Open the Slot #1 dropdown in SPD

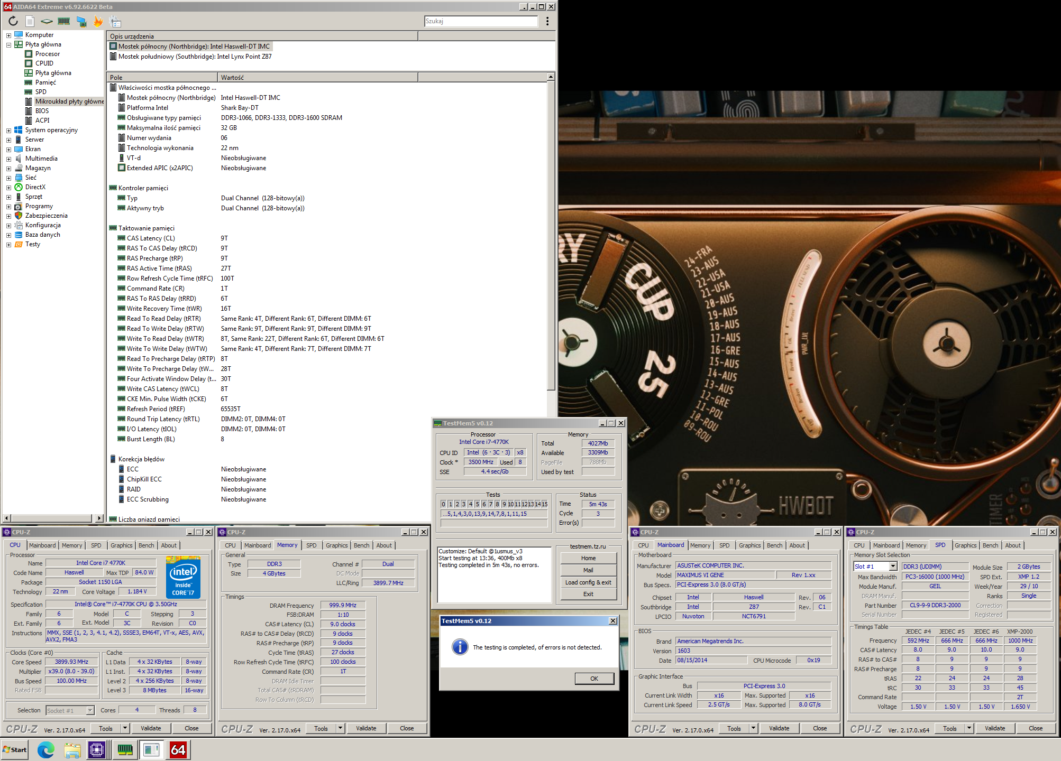tap(893, 567)
